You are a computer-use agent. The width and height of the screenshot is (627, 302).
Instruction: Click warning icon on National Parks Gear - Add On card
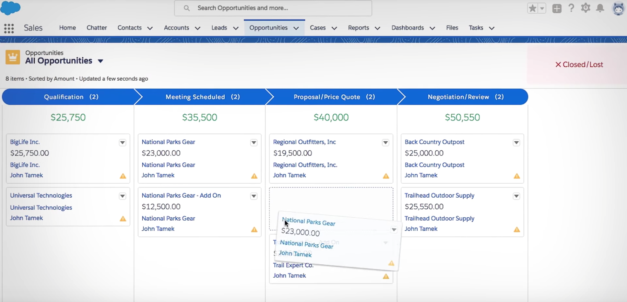point(254,230)
